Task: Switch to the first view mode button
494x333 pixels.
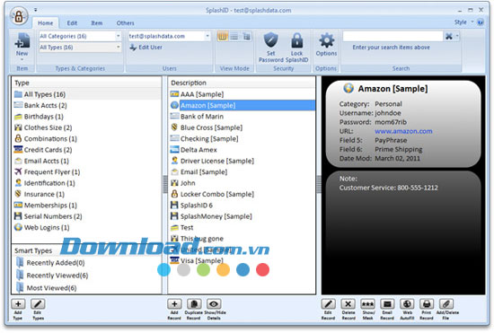Action: (x=223, y=37)
